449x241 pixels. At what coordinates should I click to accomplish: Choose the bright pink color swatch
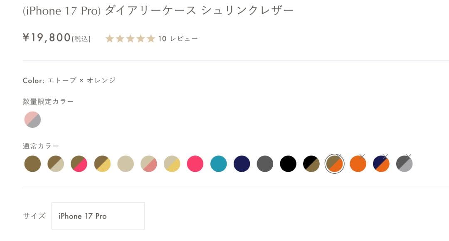tap(195, 164)
